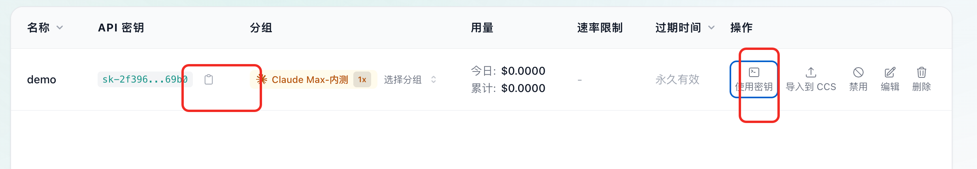Open the 选择分组 dropdown
This screenshot has width=977, height=169.
click(410, 79)
